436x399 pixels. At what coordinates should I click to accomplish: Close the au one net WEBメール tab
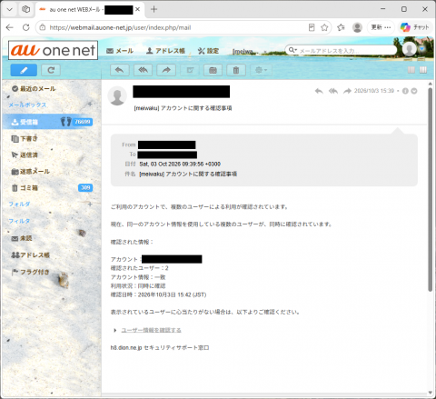pos(137,9)
